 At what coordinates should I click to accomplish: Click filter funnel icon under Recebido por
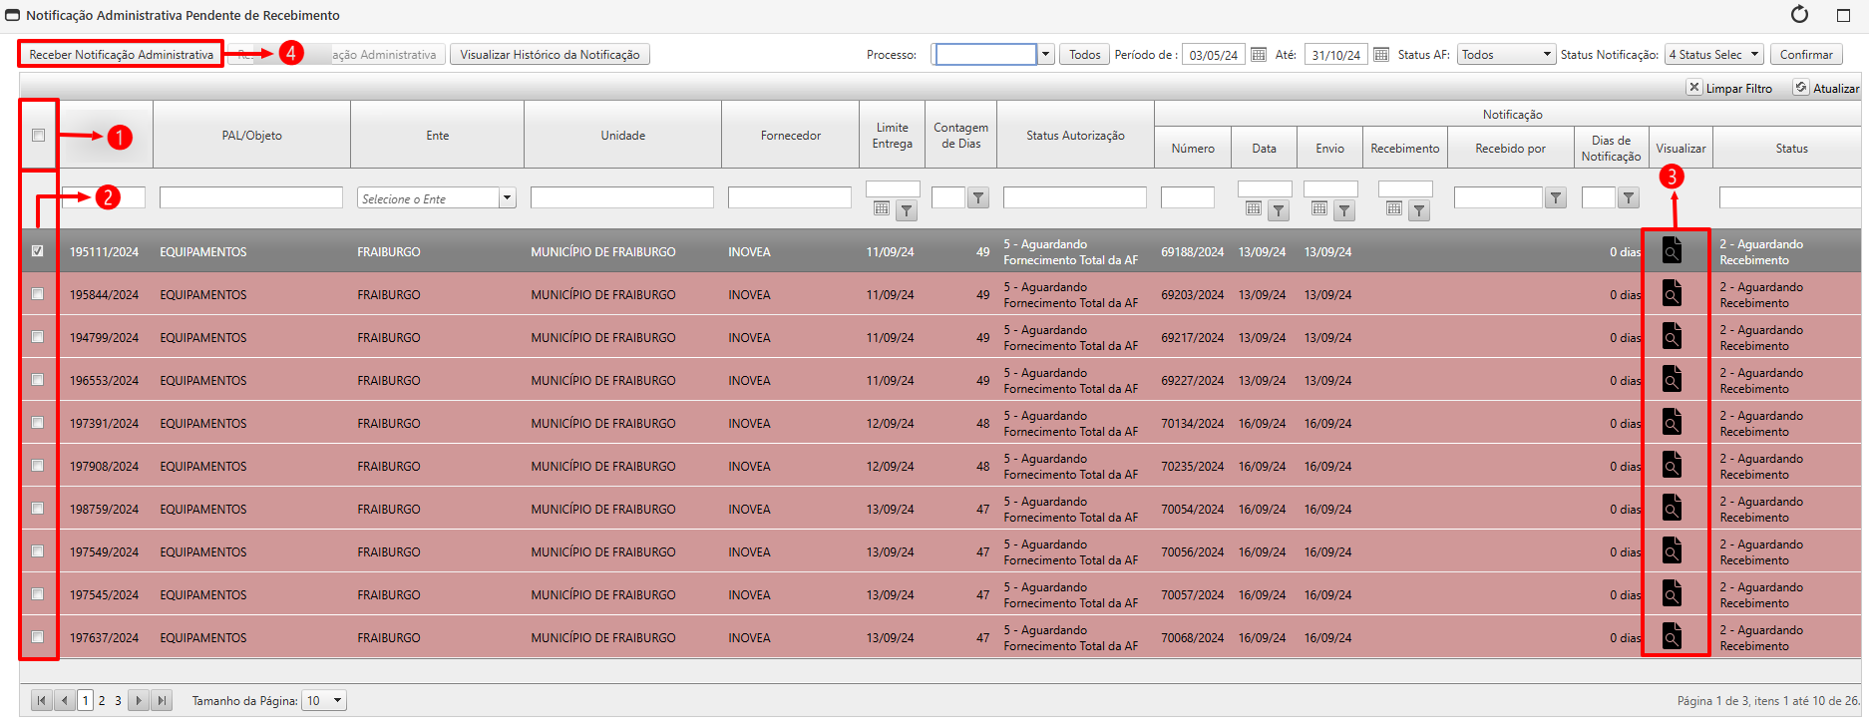1555,198
